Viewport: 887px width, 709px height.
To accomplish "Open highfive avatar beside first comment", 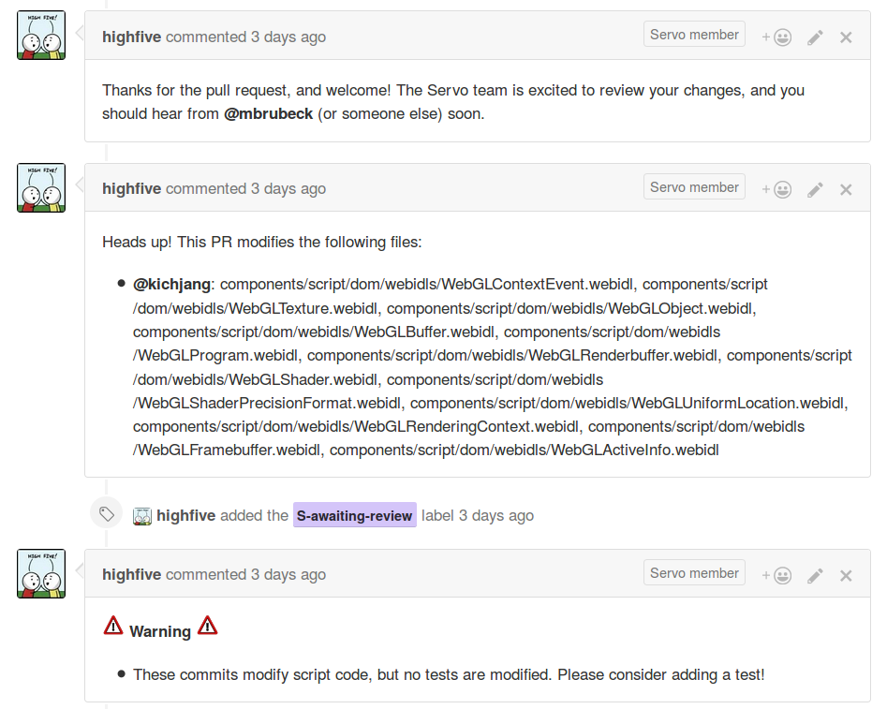I will tap(41, 35).
